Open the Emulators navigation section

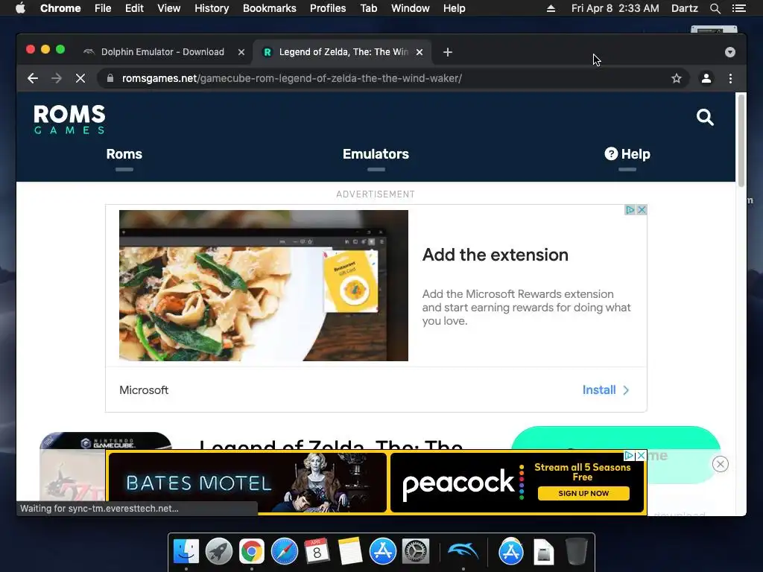[x=376, y=154]
